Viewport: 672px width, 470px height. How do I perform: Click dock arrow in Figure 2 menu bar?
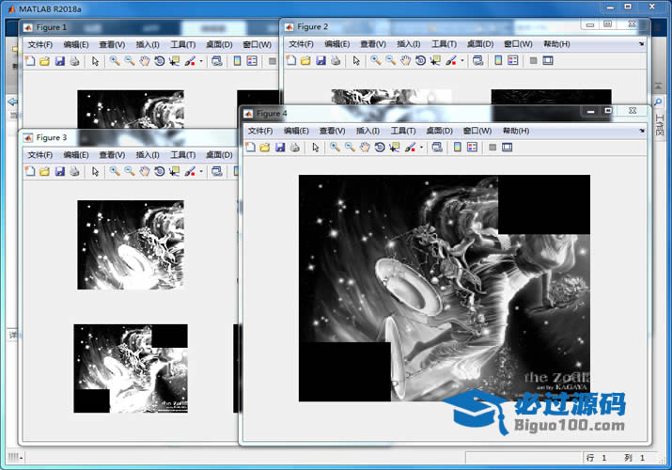point(642,44)
